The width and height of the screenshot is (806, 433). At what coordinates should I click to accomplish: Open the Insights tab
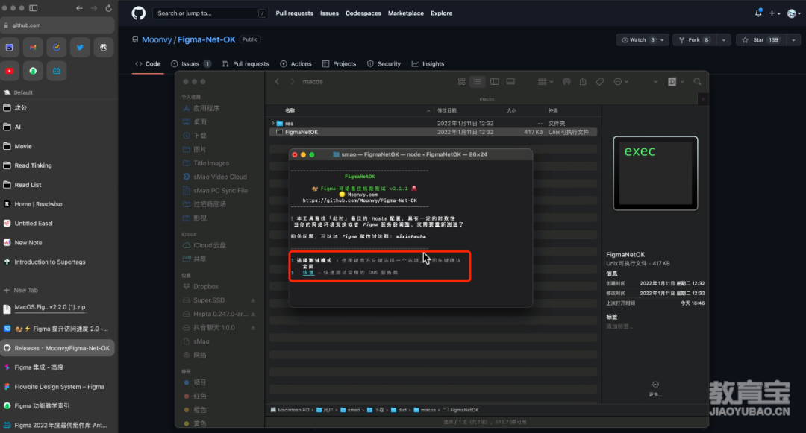428,64
